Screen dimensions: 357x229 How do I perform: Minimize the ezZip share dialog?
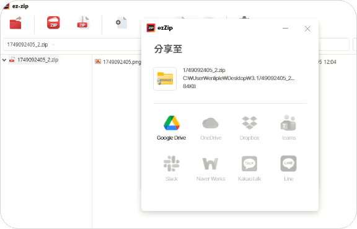[x=286, y=29]
